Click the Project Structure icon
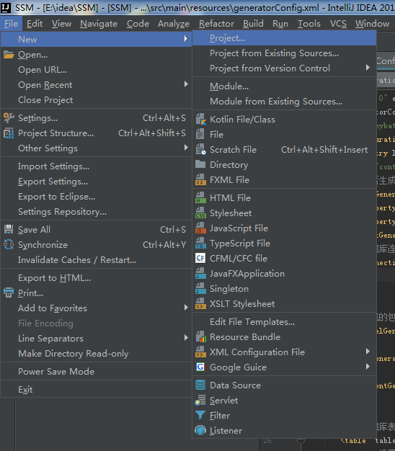The height and width of the screenshot is (451, 395). tap(9, 133)
